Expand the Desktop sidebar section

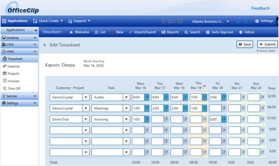click(x=19, y=38)
